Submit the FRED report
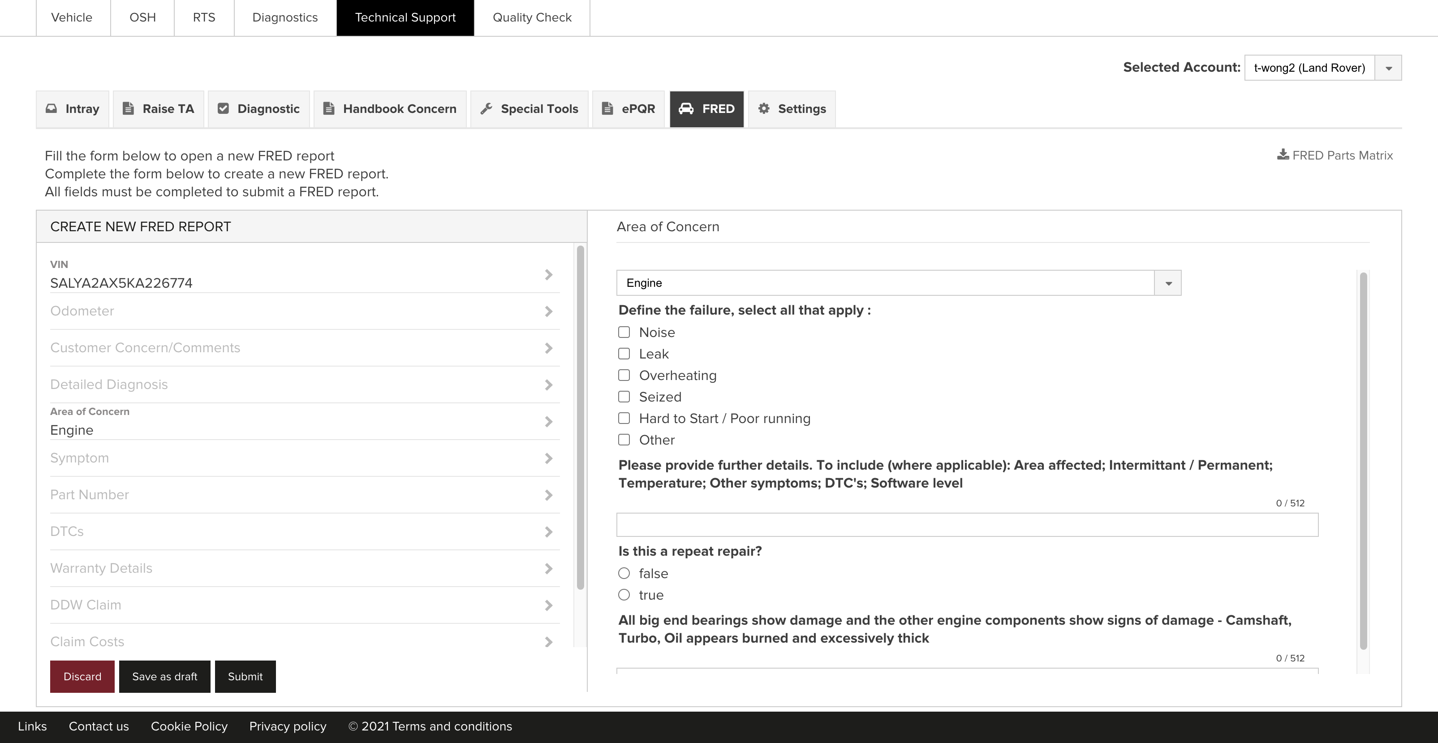1438x743 pixels. [x=245, y=677]
